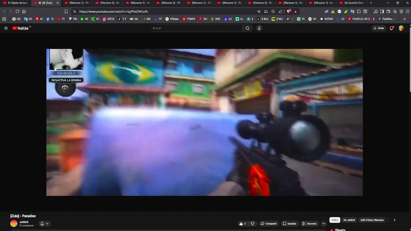Show more bookmarks chevron
This screenshot has height=231, width=411.
[405, 19]
